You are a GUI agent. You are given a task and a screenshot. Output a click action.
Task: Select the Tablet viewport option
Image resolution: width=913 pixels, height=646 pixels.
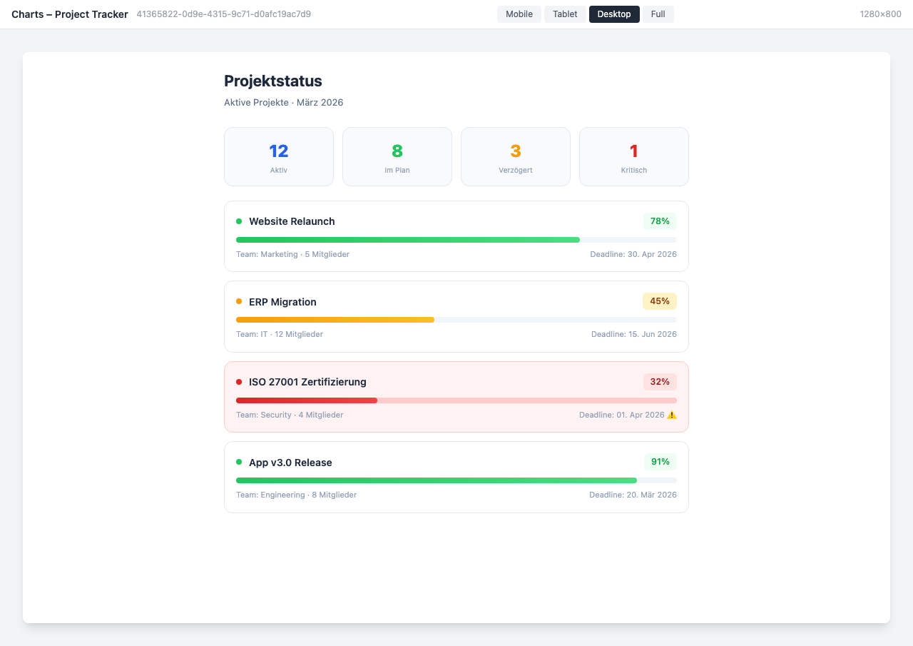(565, 14)
